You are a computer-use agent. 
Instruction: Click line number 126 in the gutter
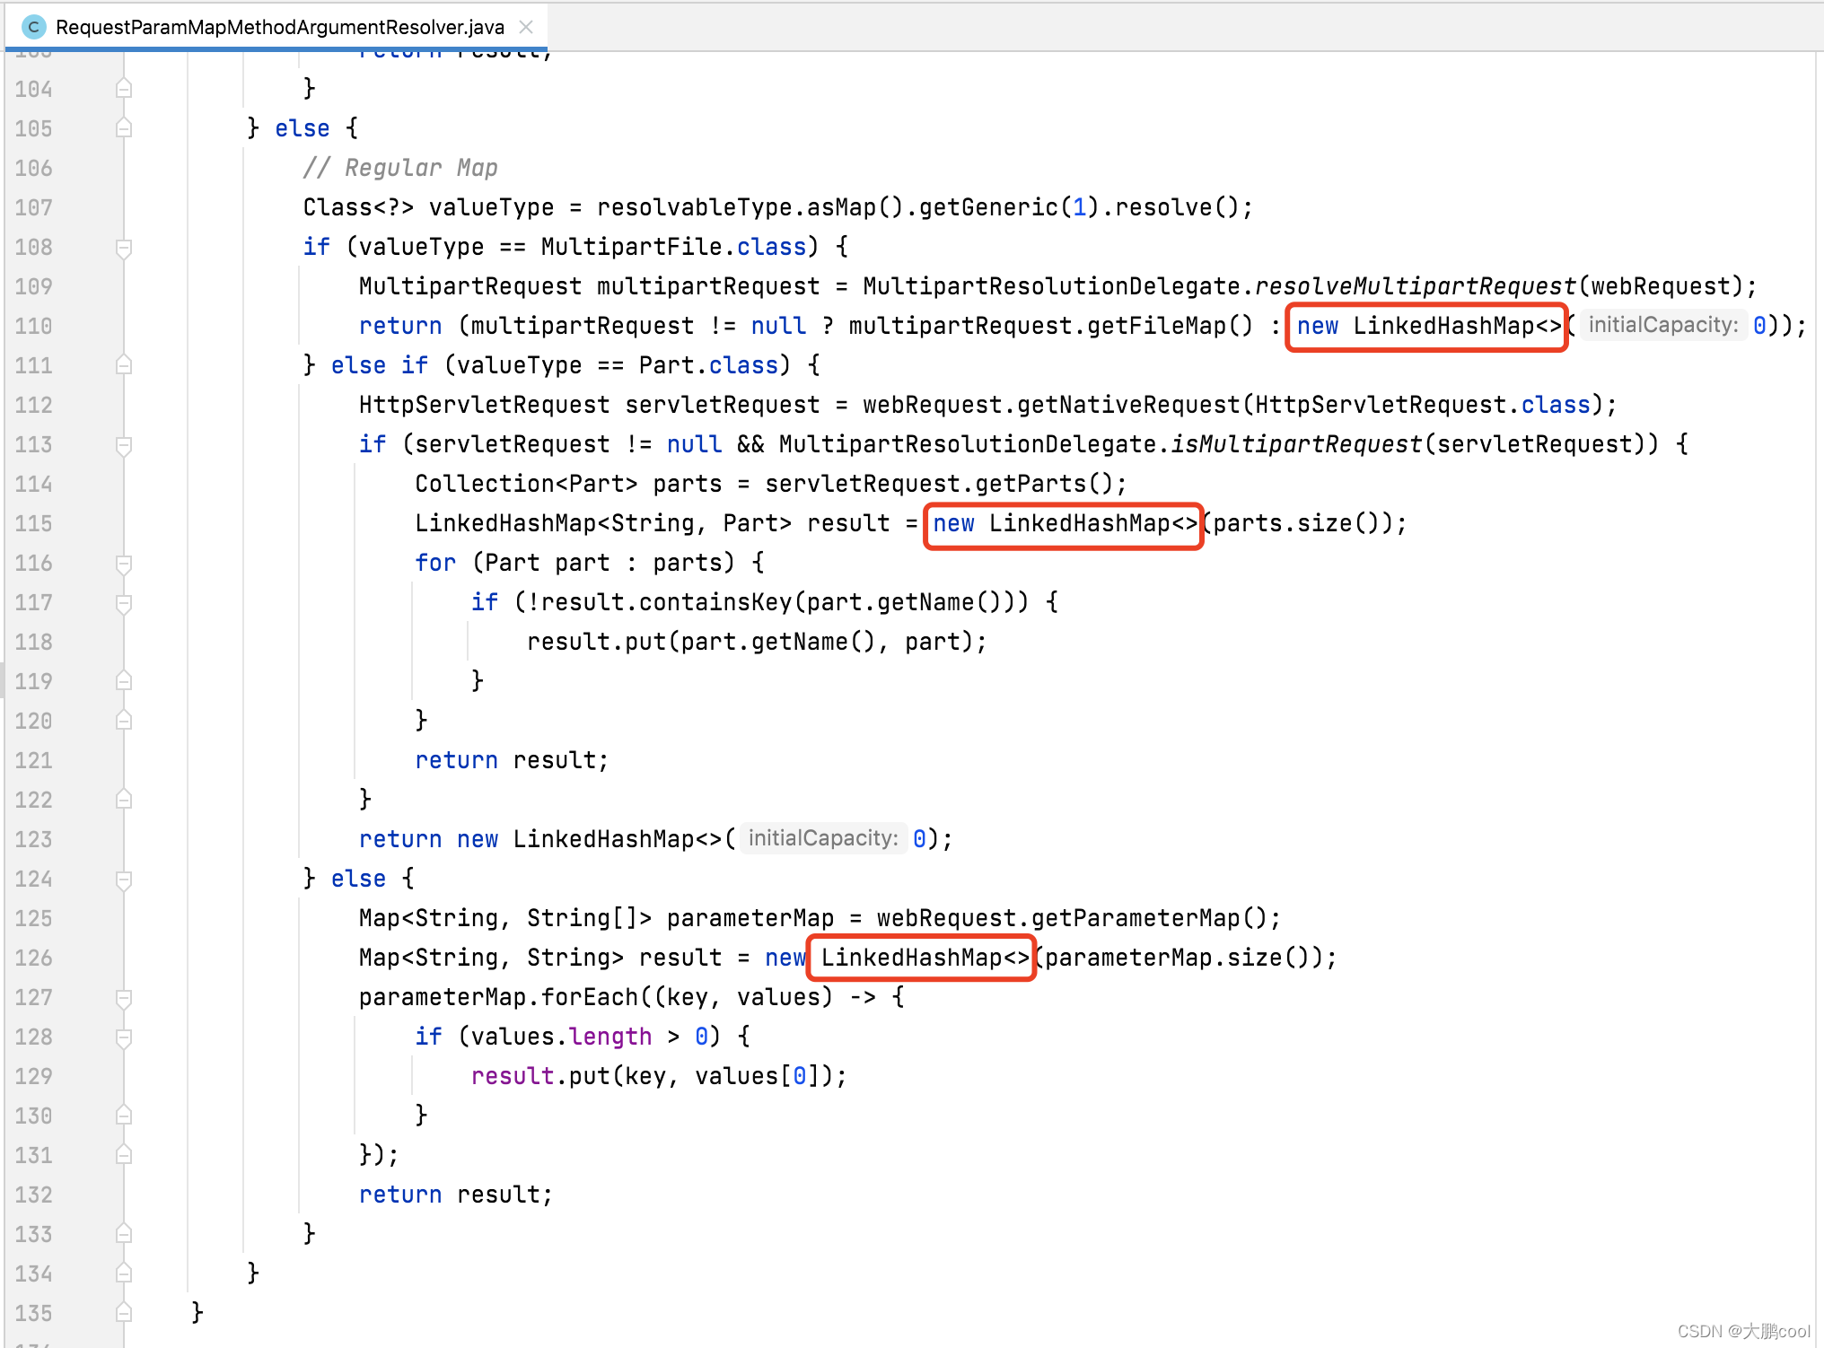(33, 958)
